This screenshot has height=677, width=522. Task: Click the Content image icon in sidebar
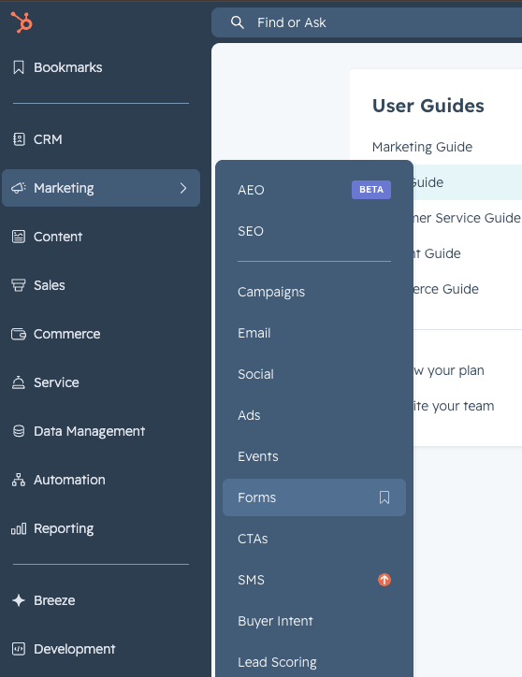coord(19,237)
